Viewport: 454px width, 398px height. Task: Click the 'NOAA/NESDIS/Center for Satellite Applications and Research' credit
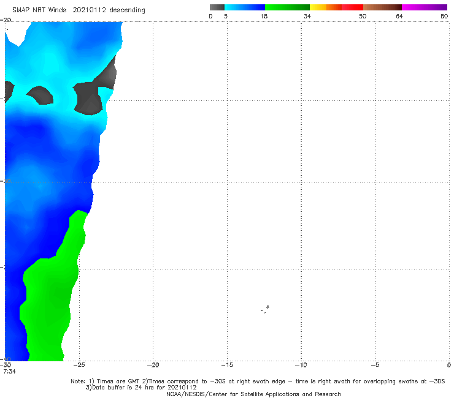click(253, 394)
